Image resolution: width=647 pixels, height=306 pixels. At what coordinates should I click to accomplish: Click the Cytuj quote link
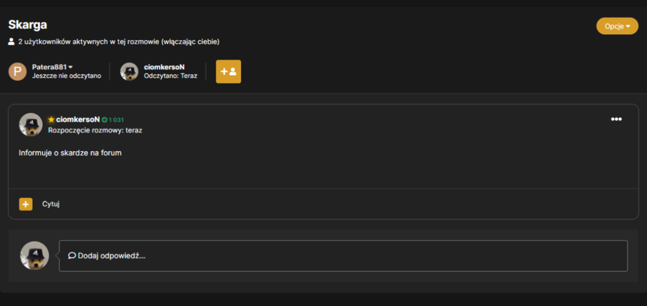[x=50, y=204]
